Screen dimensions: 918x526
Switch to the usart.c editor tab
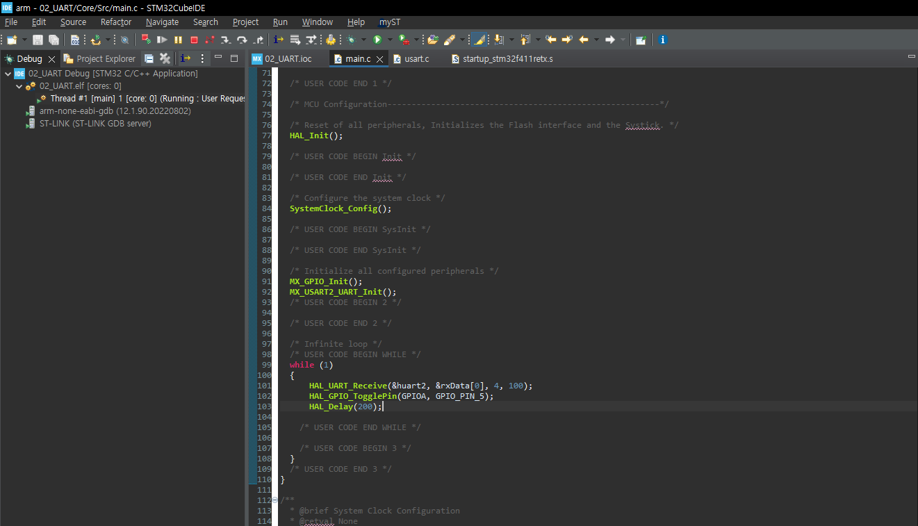pyautogui.click(x=416, y=59)
